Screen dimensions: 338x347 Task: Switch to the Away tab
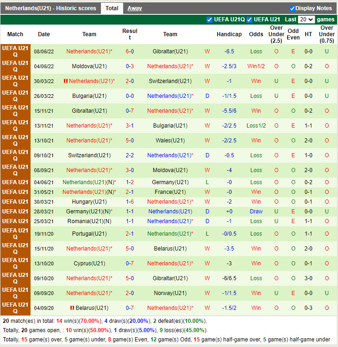click(x=134, y=8)
